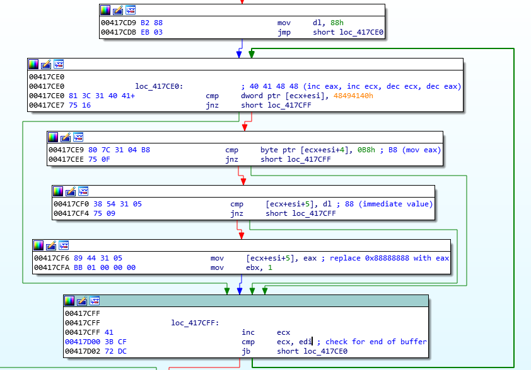
Task: Set node color for block loc_417CE0
Action: click(x=33, y=64)
